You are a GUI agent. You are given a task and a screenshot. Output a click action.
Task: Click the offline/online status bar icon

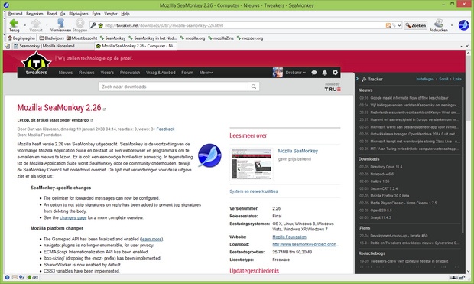coord(453,277)
